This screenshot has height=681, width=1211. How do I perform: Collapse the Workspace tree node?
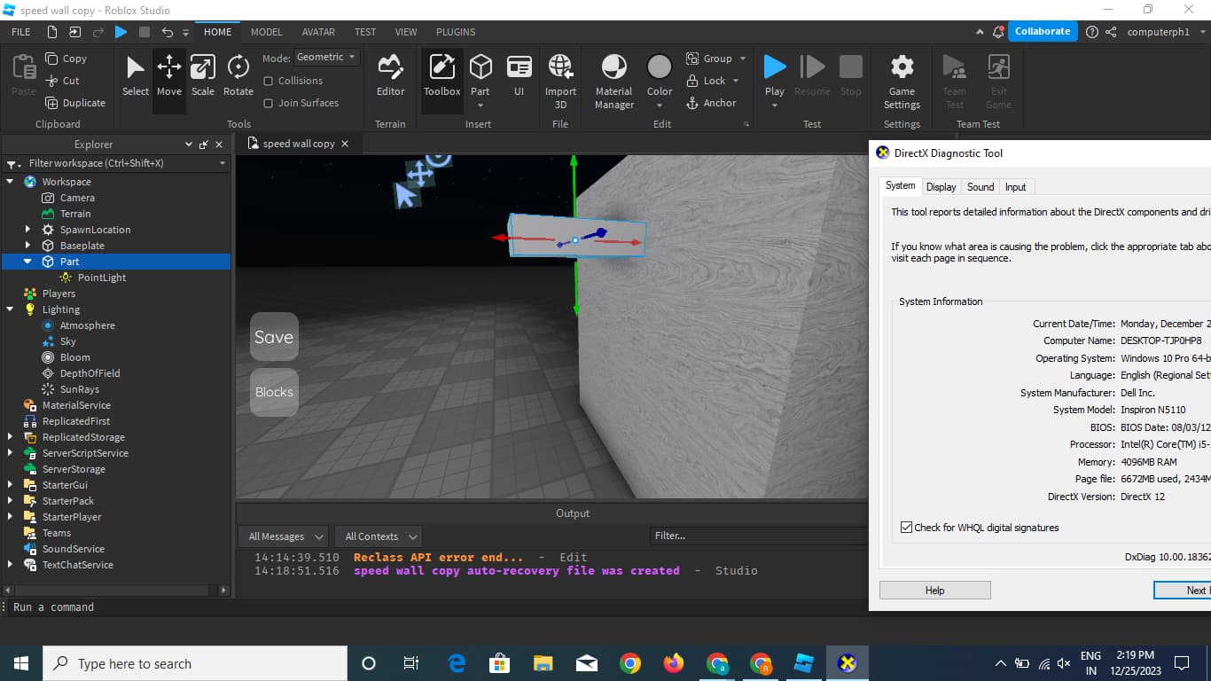10,182
